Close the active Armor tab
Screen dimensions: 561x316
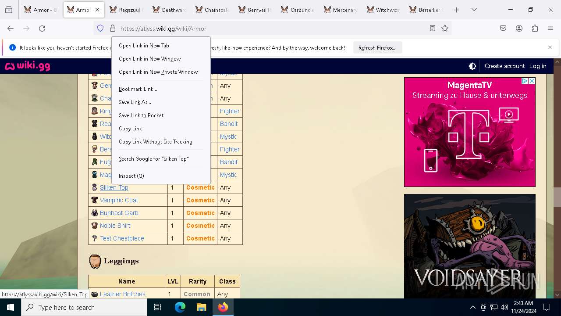tap(97, 10)
